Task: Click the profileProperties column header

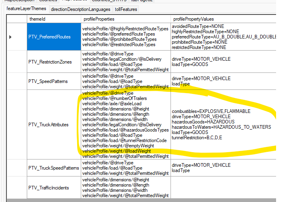Action: 125,19
